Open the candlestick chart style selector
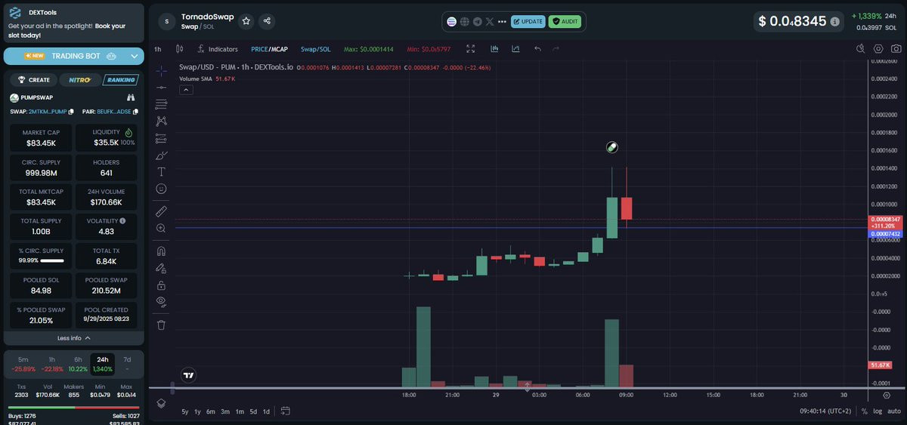This screenshot has width=907, height=425. [x=179, y=49]
